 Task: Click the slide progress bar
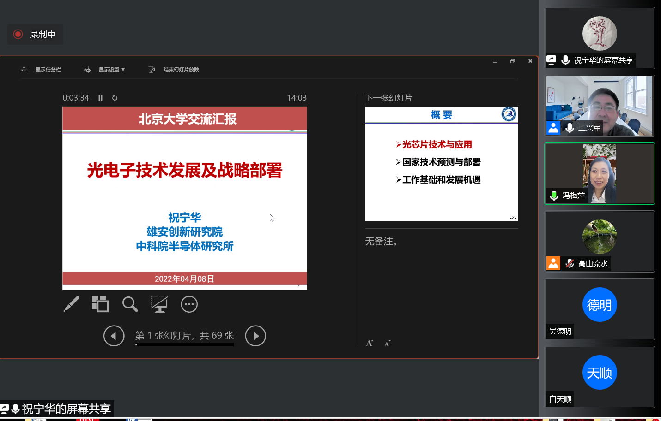(184, 344)
